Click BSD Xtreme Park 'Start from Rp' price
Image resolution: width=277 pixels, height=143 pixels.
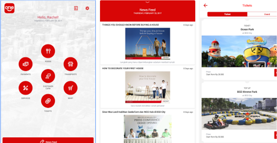coord(215,137)
